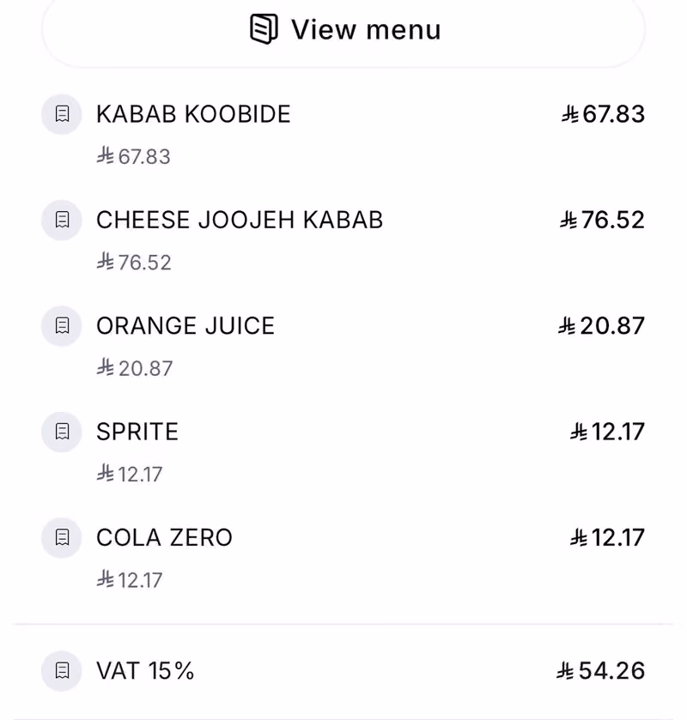Screen dimensions: 687x720
Task: Tap receipt icon beside VAT 15%
Action: (x=62, y=671)
